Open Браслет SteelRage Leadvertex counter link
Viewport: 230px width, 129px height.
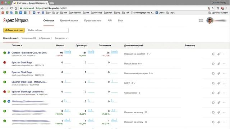[x=28, y=92]
